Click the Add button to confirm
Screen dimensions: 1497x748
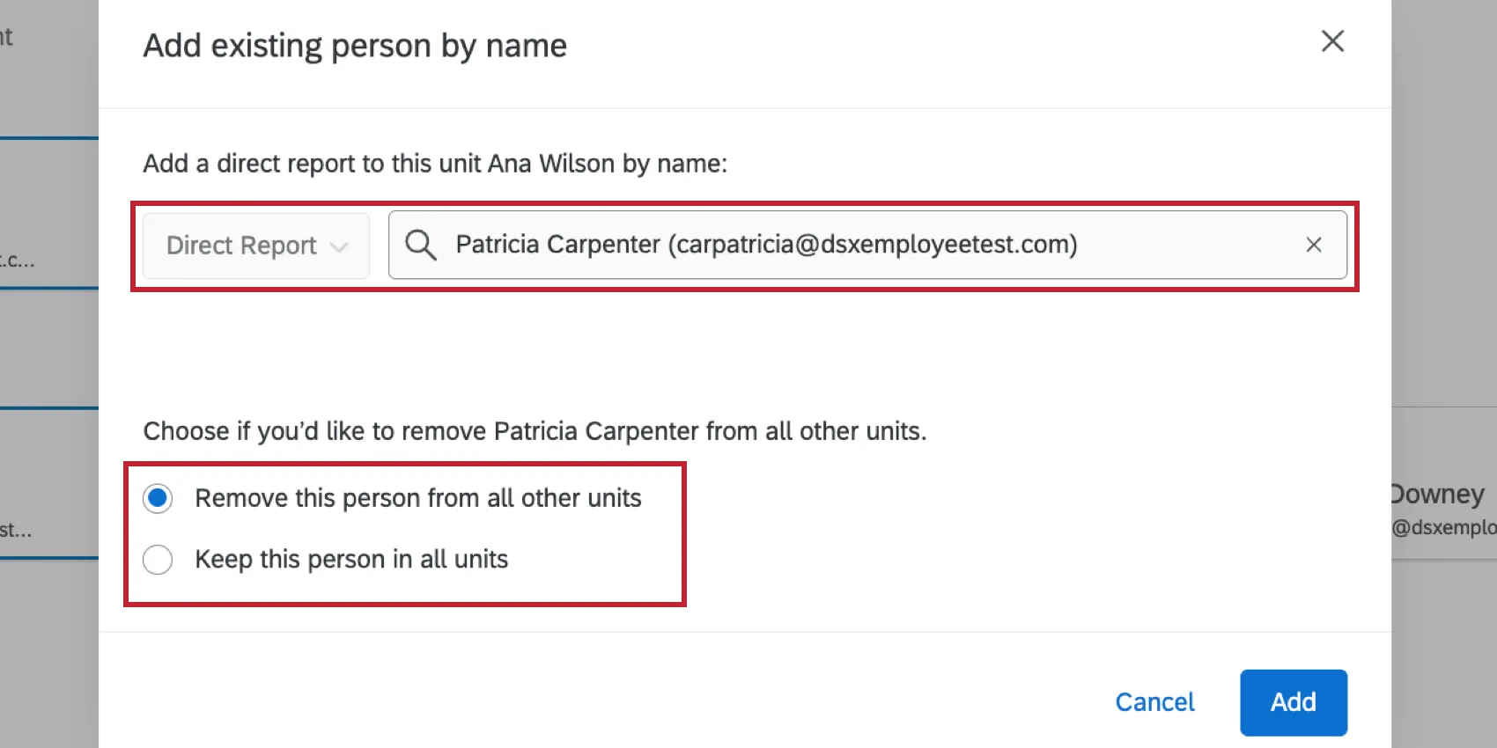pos(1293,702)
